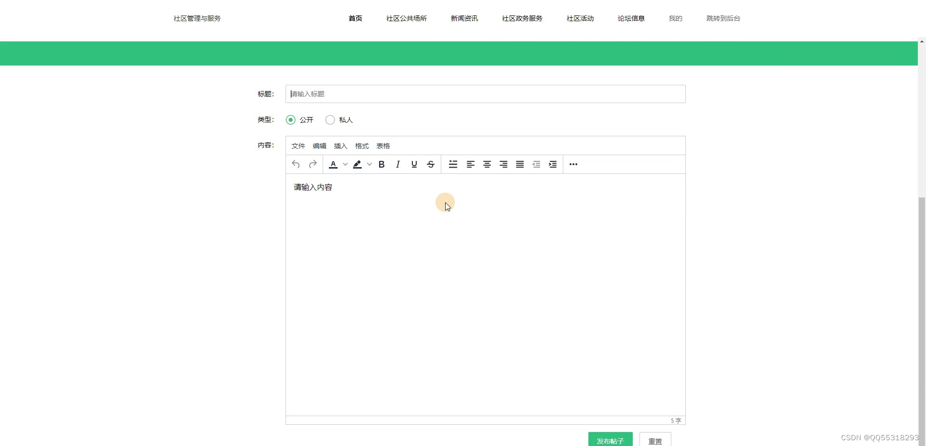The width and height of the screenshot is (926, 446).
Task: Click the 社区管理与服务 site title
Action: coord(197,18)
